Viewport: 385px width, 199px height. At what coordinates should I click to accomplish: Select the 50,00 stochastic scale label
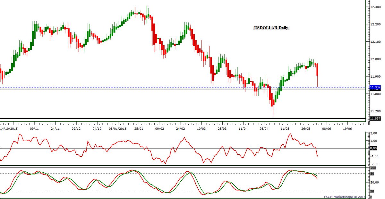[x=374, y=182]
